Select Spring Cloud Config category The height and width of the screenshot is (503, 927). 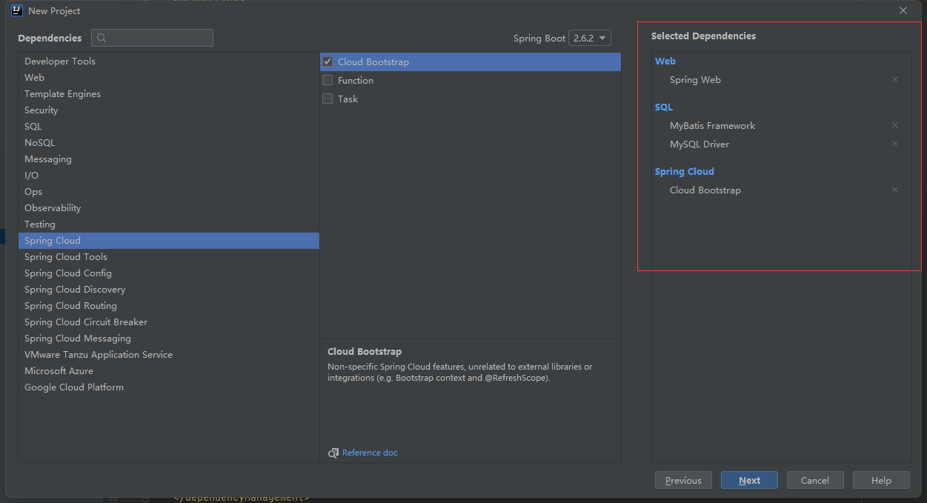[x=169, y=273]
